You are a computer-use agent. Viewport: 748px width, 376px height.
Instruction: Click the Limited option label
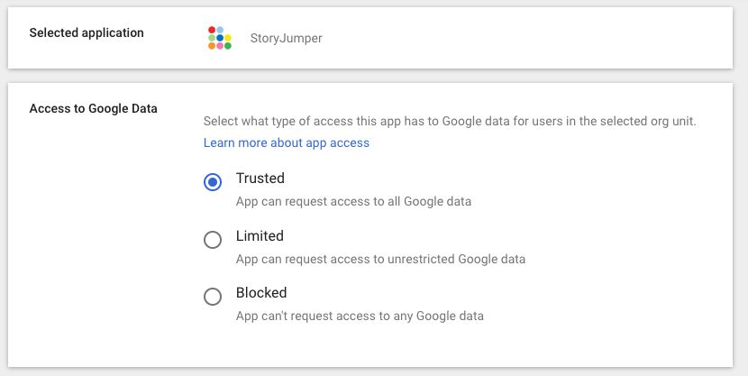coord(260,235)
